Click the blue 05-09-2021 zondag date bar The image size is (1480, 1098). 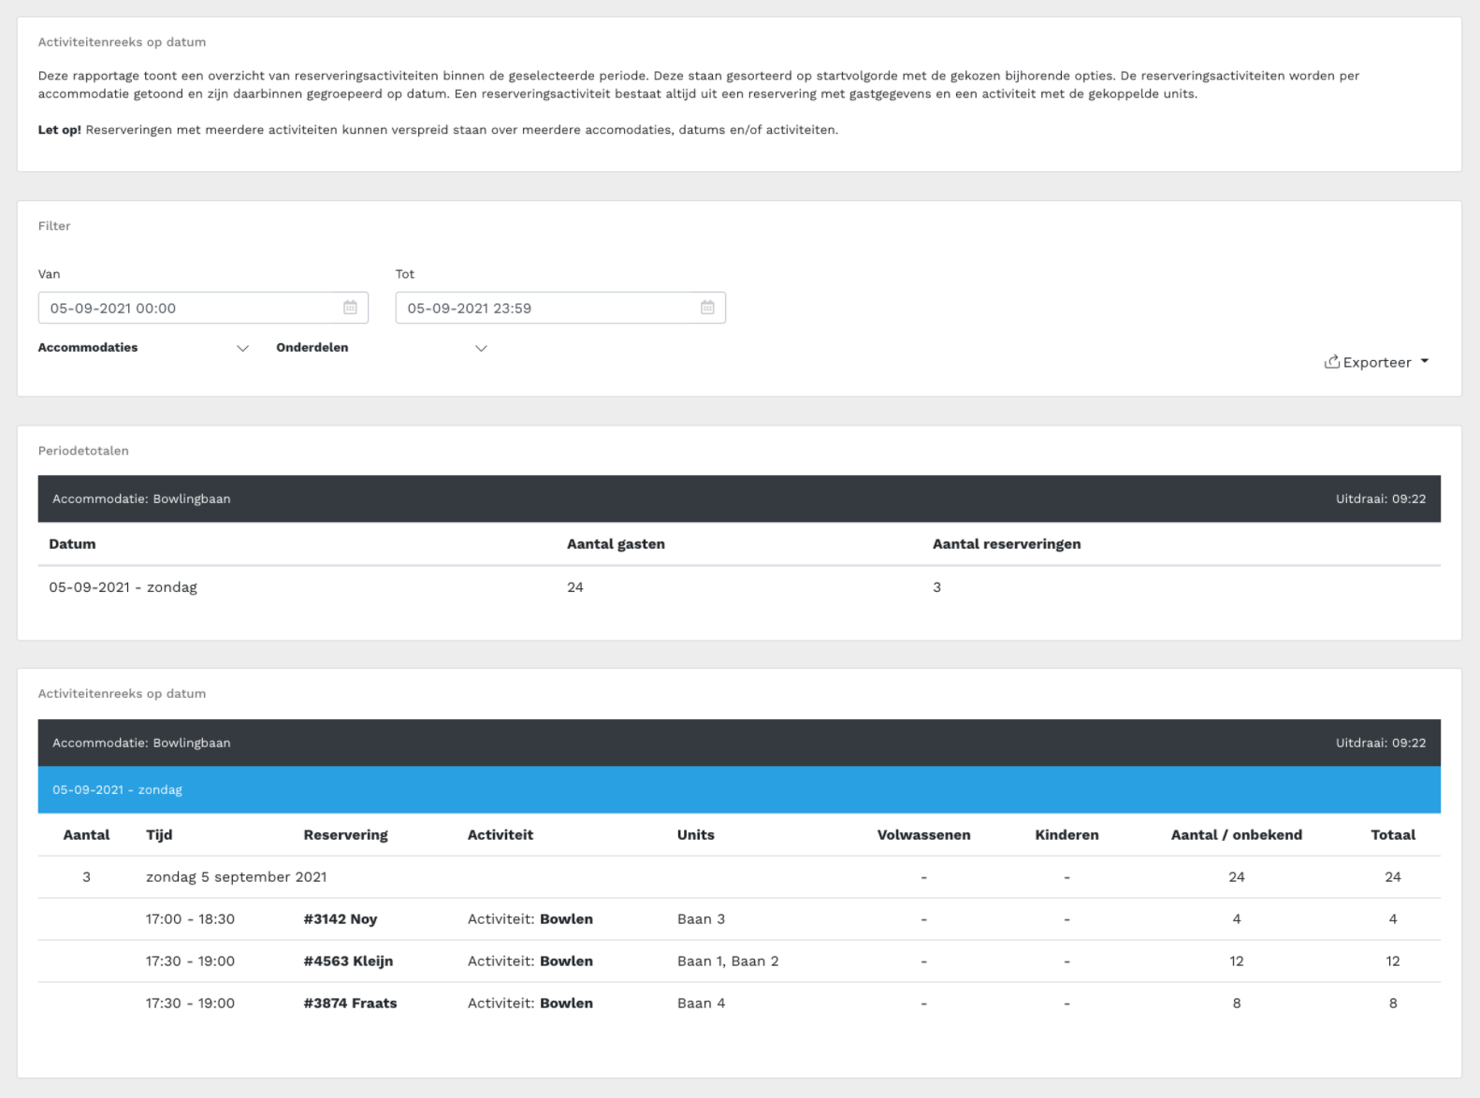pos(738,789)
